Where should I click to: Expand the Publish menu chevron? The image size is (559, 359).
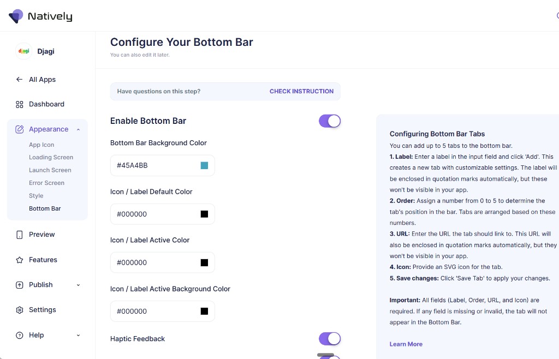pos(78,285)
